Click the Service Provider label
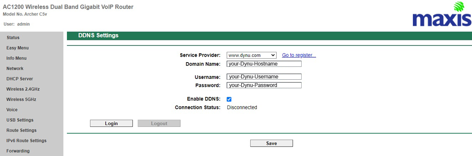The image size is (472, 156). (x=200, y=55)
